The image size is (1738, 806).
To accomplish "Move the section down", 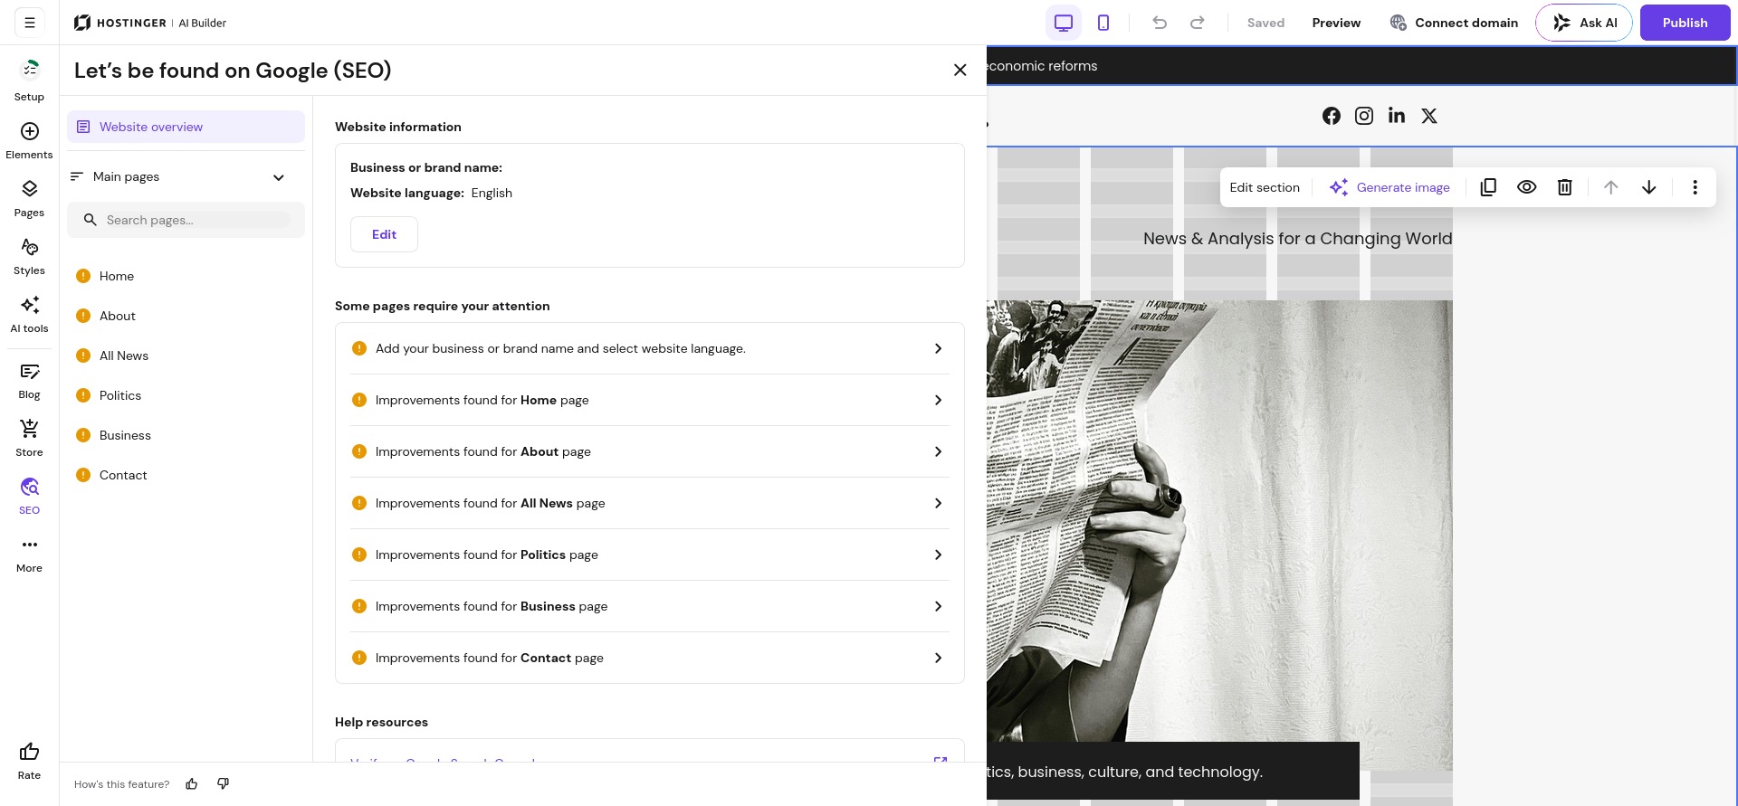I will coord(1649,187).
